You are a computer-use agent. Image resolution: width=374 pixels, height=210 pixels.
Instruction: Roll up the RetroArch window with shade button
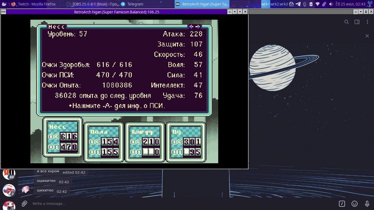[x=230, y=12]
